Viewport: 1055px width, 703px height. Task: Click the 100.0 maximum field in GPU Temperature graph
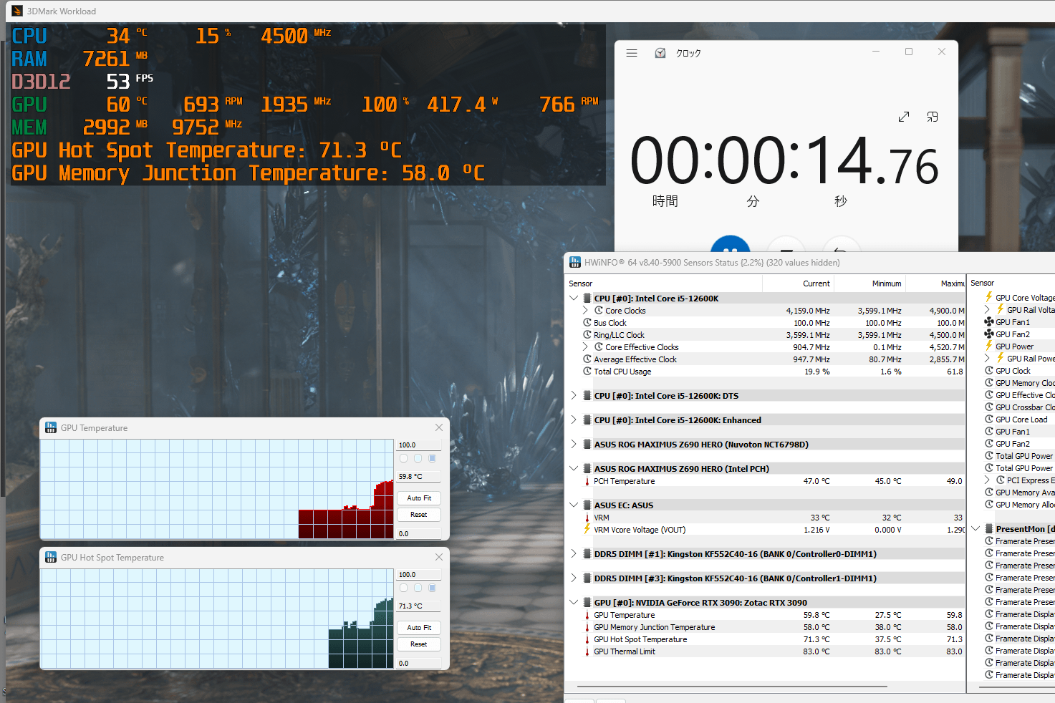(419, 445)
